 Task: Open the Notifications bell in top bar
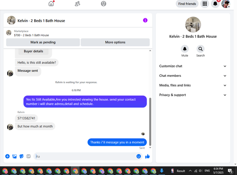coord(215,4)
